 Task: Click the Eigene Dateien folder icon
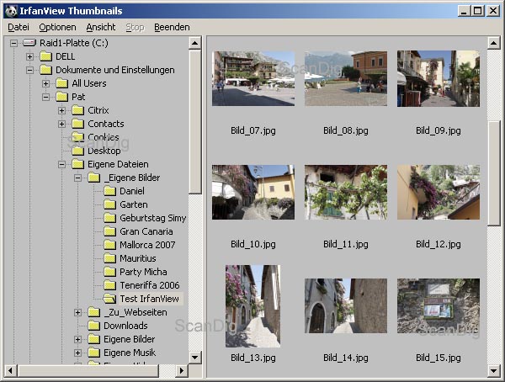pos(77,165)
